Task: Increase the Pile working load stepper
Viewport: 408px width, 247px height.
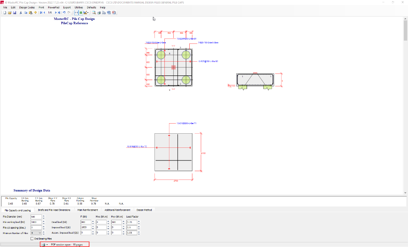Action: coord(44,221)
